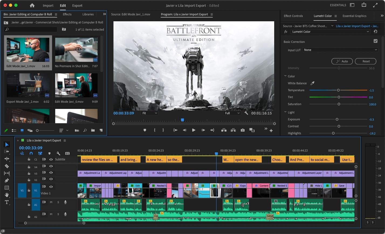The width and height of the screenshot is (385, 234).
Task: Toggle visibility eye of Subtitle track
Action: [x=51, y=159]
